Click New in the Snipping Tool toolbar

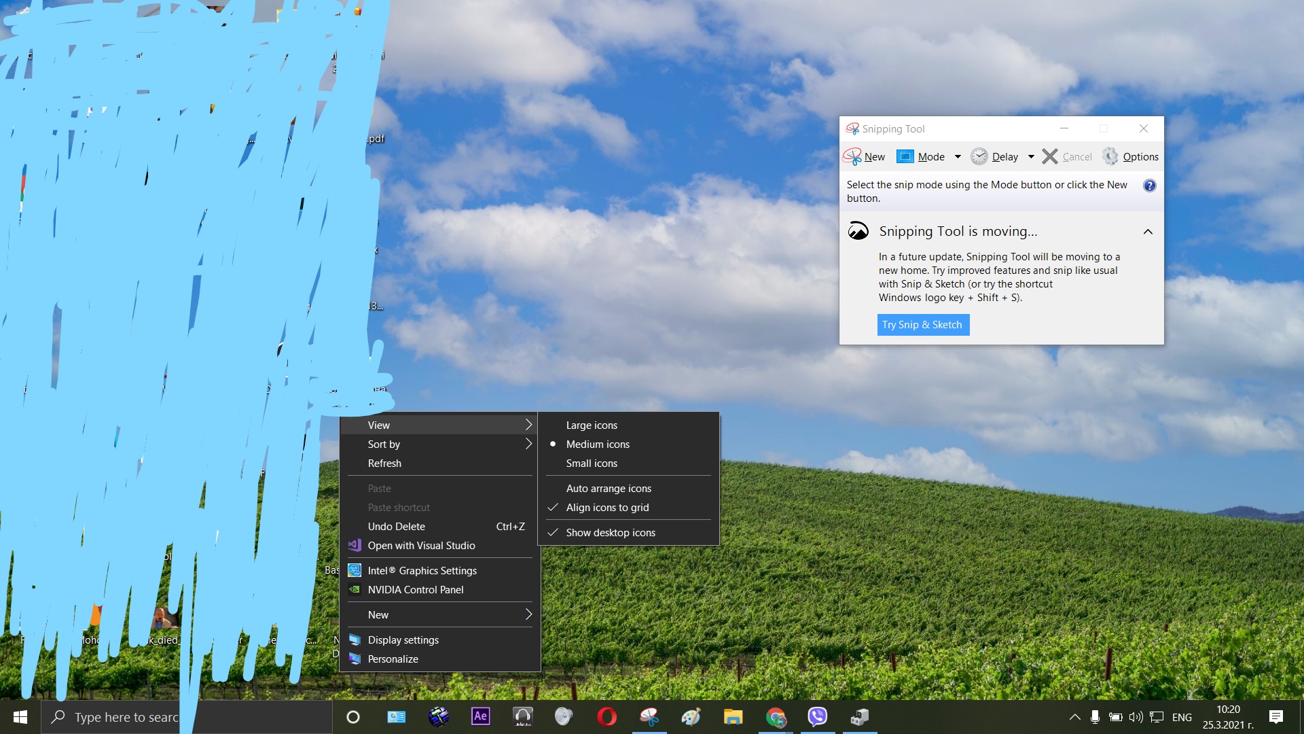click(871, 156)
